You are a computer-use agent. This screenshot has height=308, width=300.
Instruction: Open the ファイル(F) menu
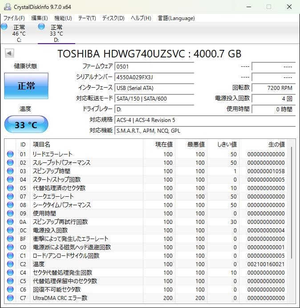(x=14, y=18)
